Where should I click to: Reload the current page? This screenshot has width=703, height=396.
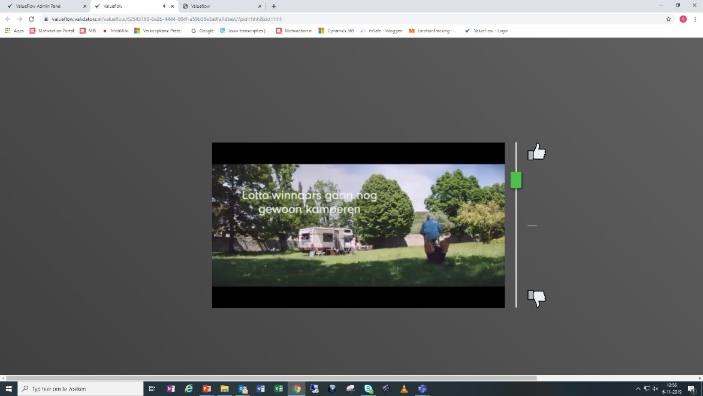[31, 19]
